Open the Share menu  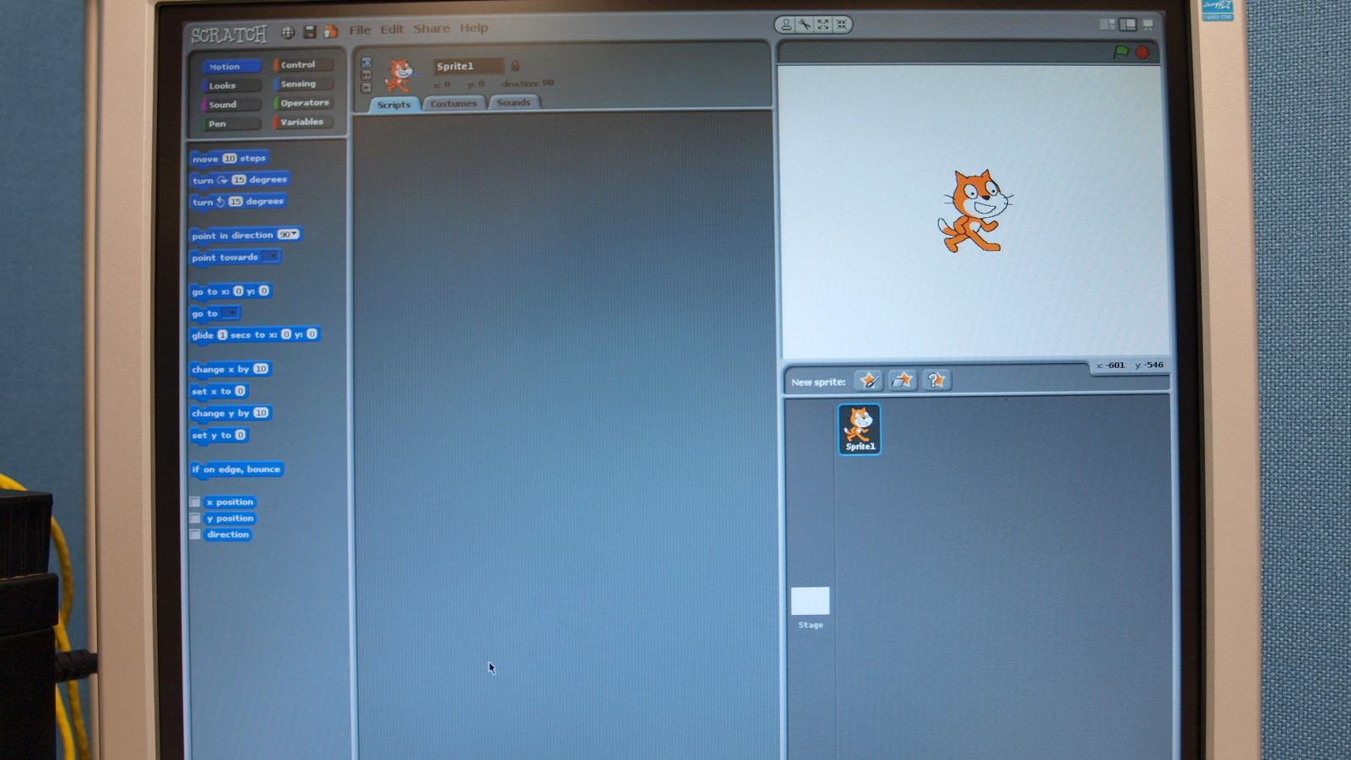[x=431, y=29]
